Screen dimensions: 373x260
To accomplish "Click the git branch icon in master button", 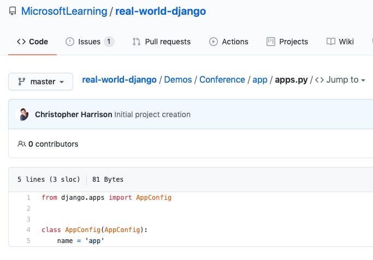I will (x=22, y=82).
